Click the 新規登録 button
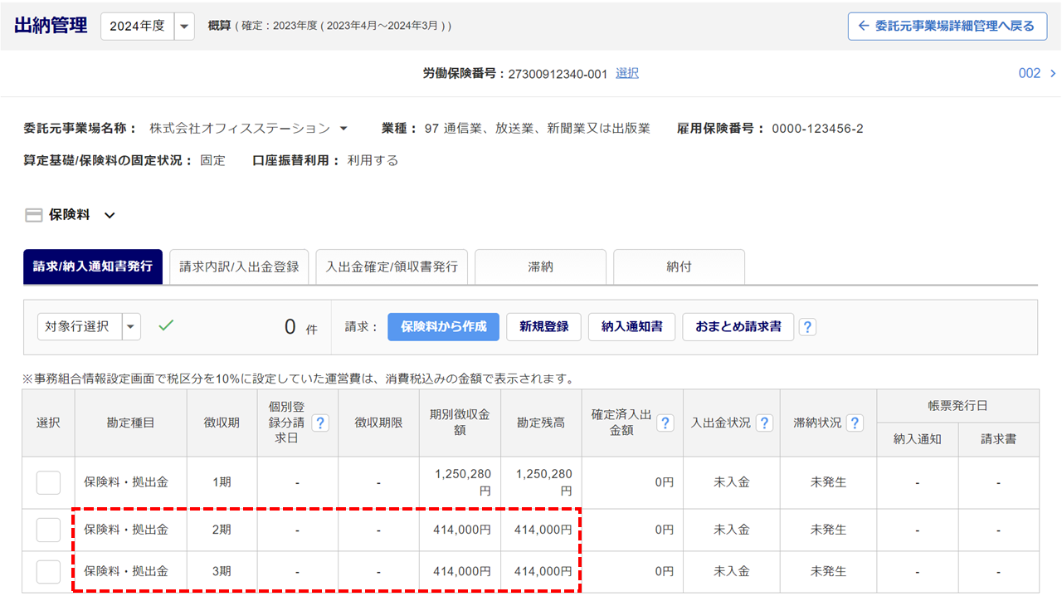Image resolution: width=1062 pixels, height=606 pixels. pyautogui.click(x=543, y=327)
